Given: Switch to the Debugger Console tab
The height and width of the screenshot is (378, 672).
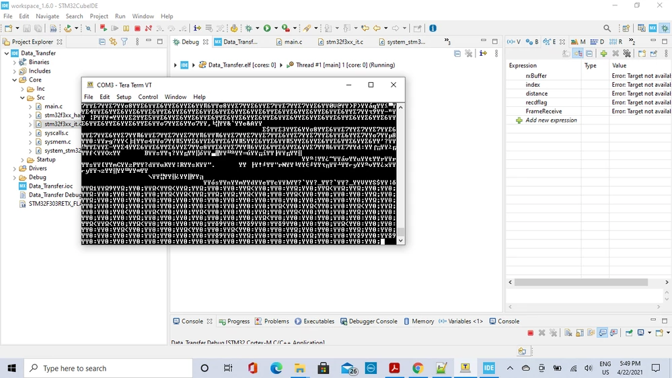Looking at the screenshot, I should [x=369, y=321].
